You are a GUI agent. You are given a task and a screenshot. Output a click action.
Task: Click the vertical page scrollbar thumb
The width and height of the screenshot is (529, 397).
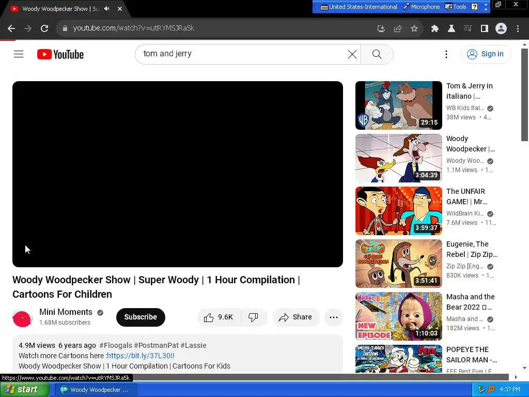click(524, 95)
